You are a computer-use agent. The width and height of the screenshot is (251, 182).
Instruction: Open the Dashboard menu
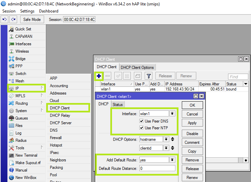pyautogui.click(x=49, y=11)
